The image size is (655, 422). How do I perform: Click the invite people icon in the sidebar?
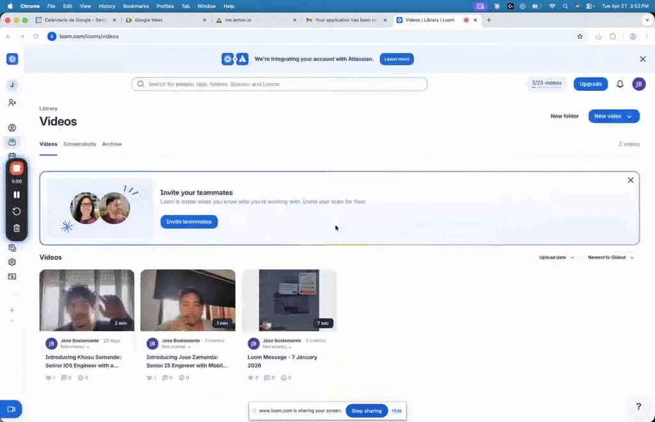coord(12,102)
